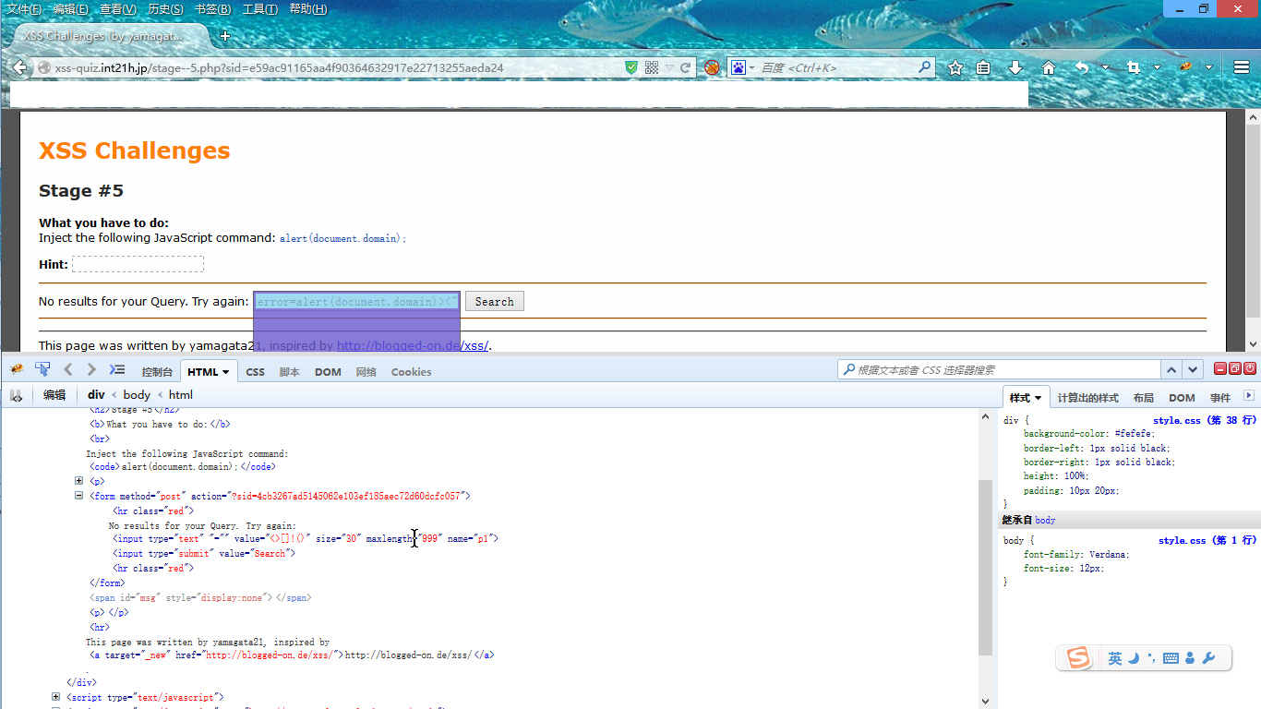Click the crop screenshot tool icon
The width and height of the screenshot is (1261, 709).
coord(1134,67)
